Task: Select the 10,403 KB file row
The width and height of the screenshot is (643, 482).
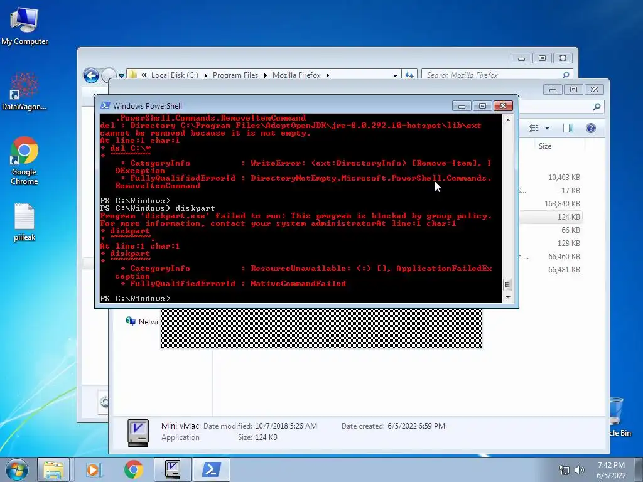Action: click(551, 178)
